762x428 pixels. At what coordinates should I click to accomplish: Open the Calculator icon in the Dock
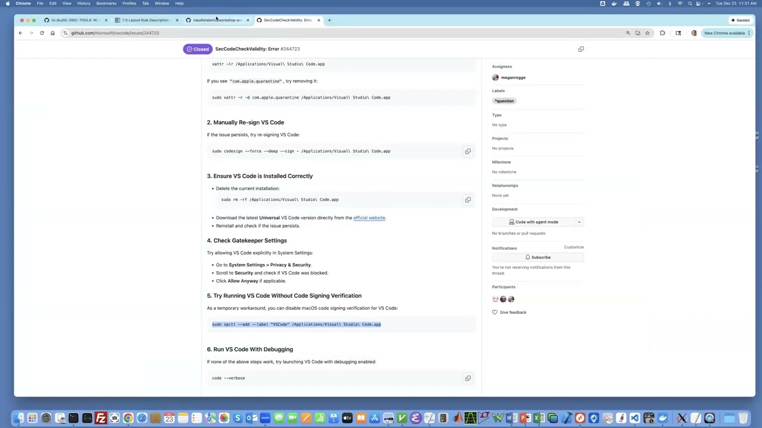(443, 418)
